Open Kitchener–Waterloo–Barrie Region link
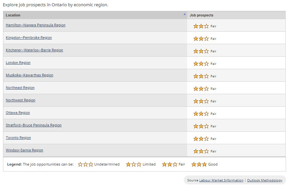The width and height of the screenshot is (290, 186). (x=34, y=50)
